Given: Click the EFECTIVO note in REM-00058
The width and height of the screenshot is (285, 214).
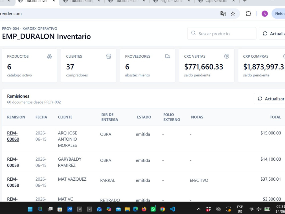Looking at the screenshot, I should [199, 181].
